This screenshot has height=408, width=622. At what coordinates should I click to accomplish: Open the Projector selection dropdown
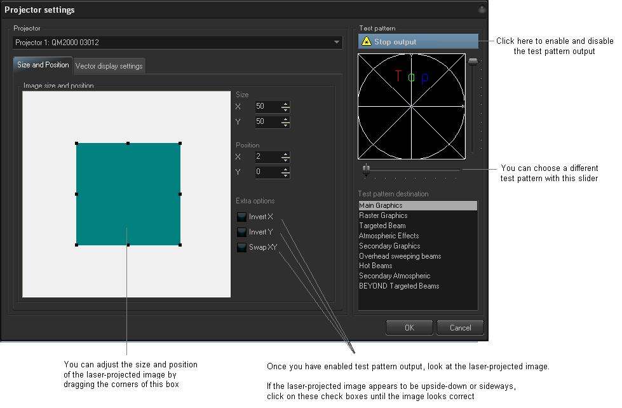click(x=337, y=43)
